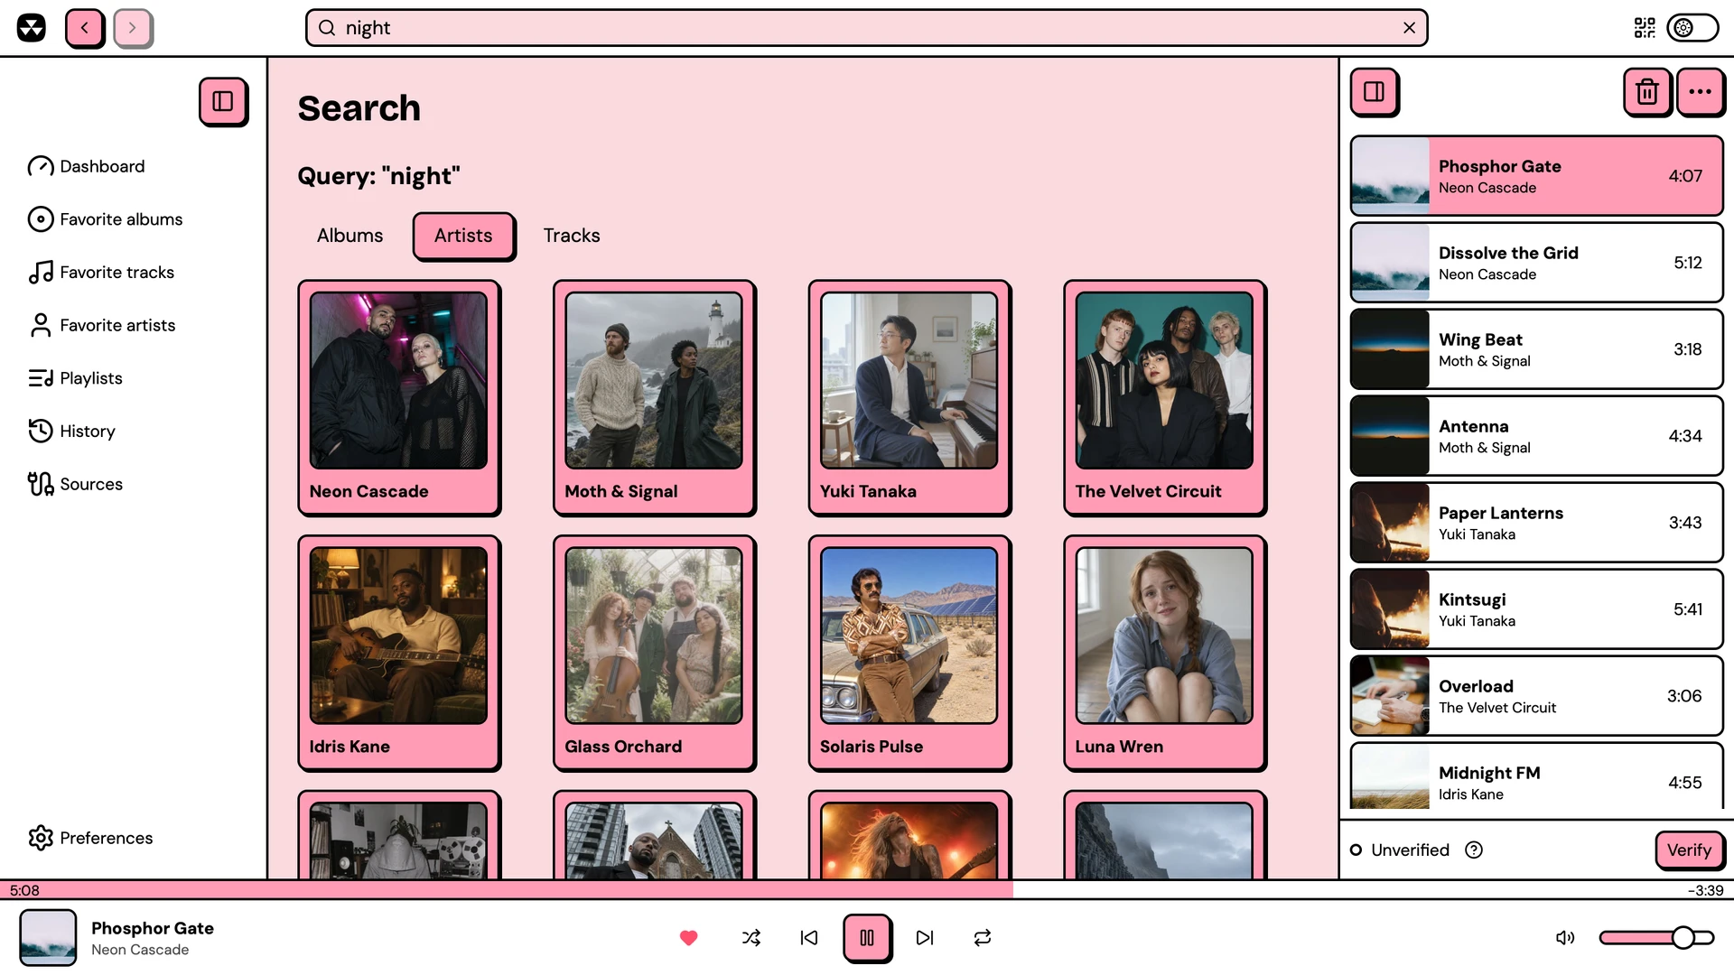This screenshot has width=1734, height=975.
Task: Play Kintsugi from the queue
Action: [1536, 609]
